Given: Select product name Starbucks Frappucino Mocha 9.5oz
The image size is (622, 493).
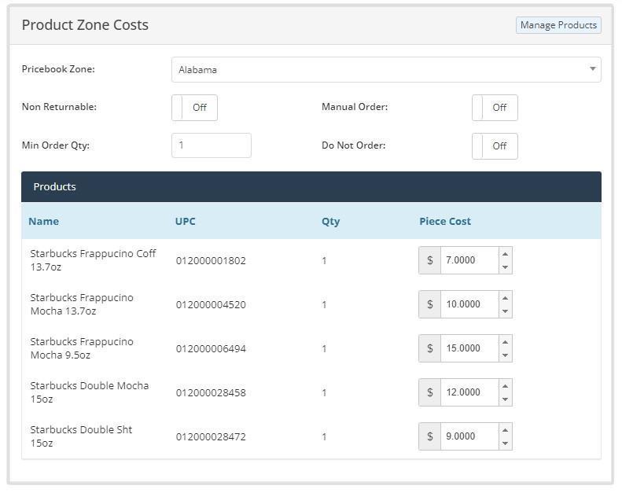Looking at the screenshot, I should click(x=82, y=348).
